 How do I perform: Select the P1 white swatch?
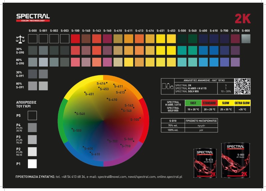click(x=32, y=164)
